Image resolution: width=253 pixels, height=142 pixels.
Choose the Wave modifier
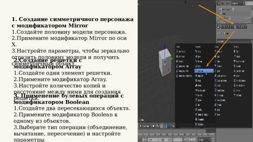pos(217,115)
